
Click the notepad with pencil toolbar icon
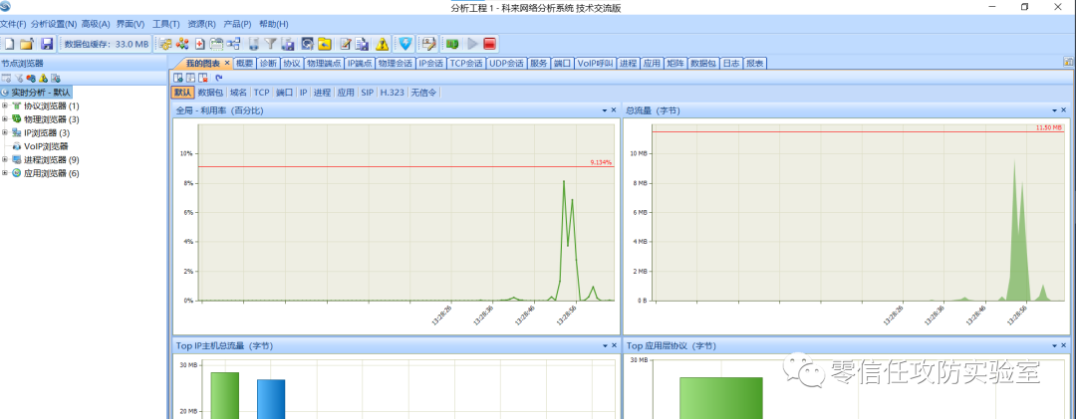pyautogui.click(x=345, y=44)
